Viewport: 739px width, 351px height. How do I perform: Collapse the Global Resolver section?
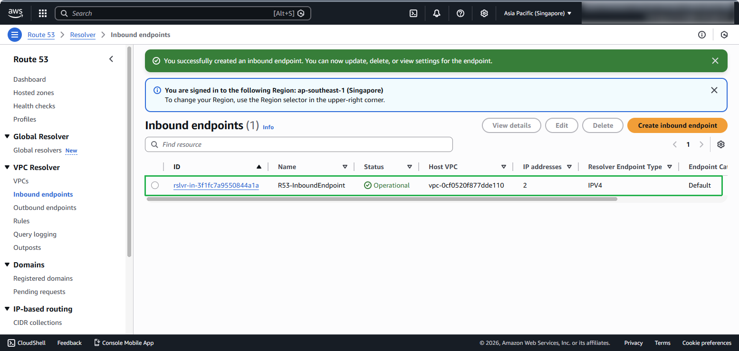(x=7, y=137)
